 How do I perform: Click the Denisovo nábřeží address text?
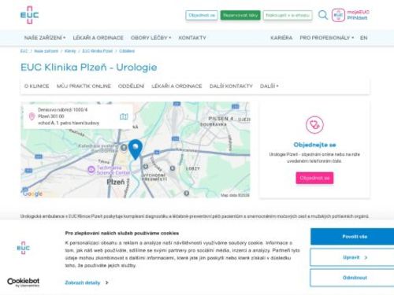69,116
